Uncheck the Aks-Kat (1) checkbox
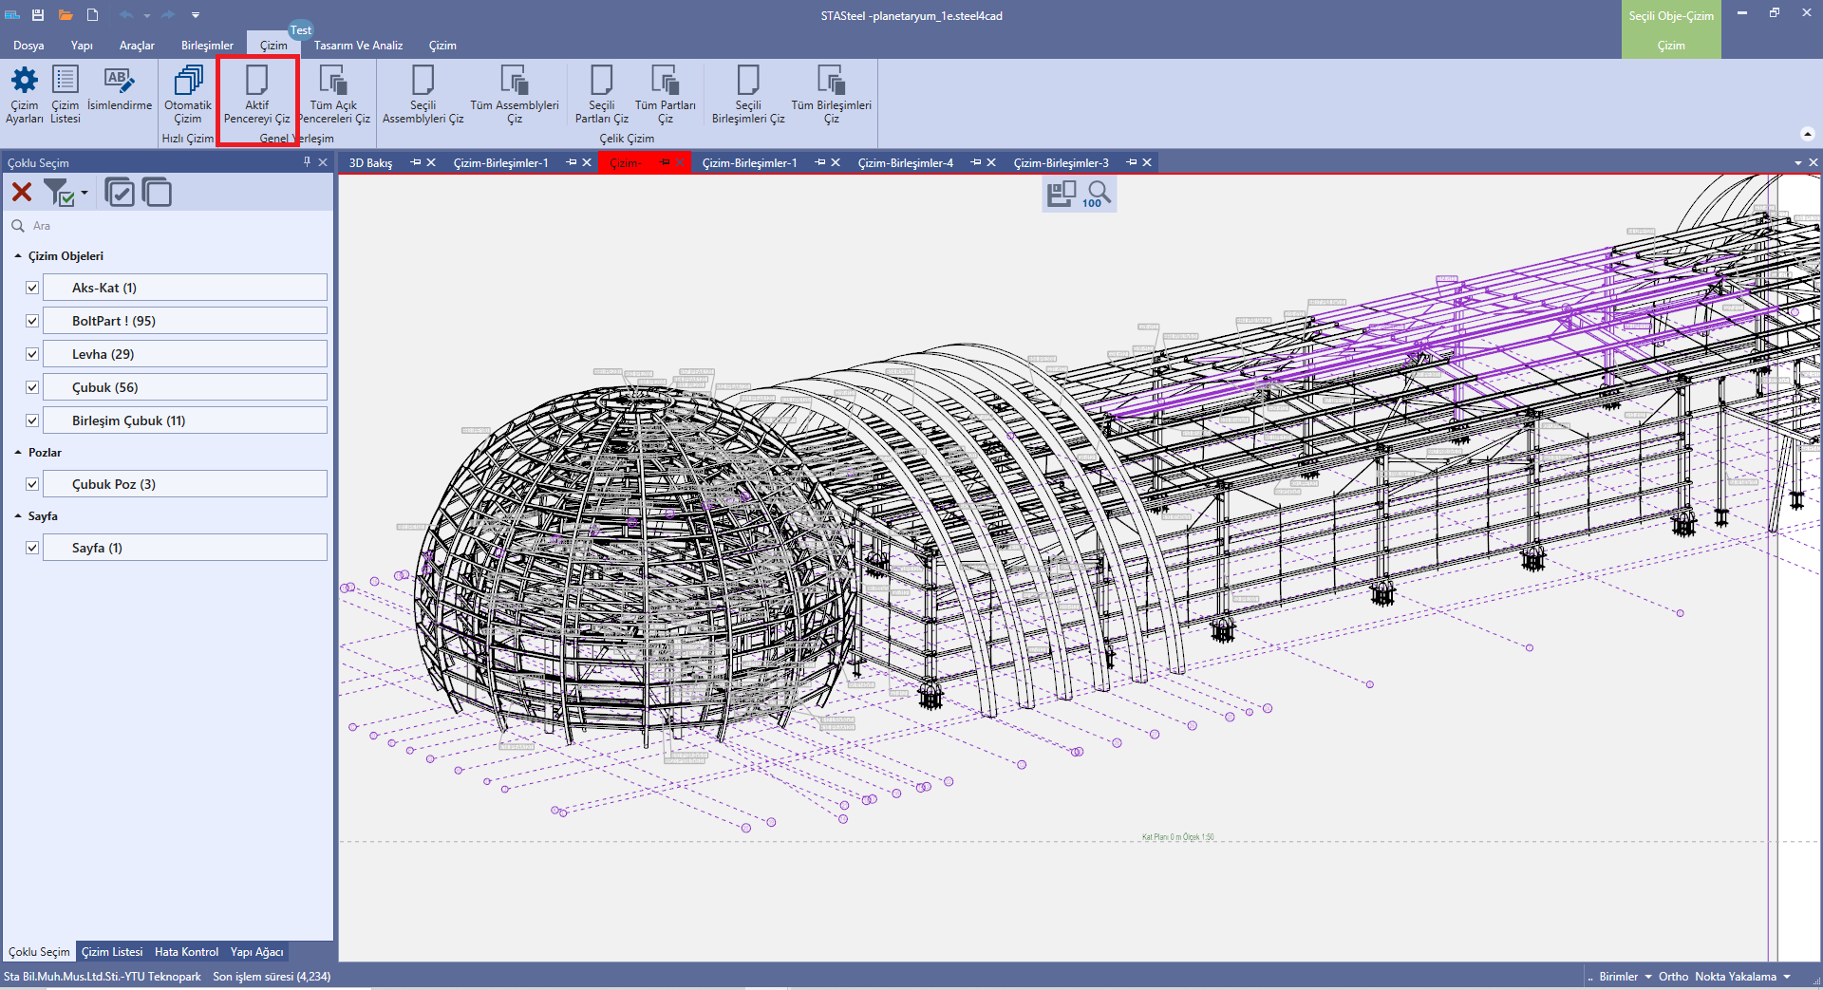Image resolution: width=1823 pixels, height=990 pixels. [x=32, y=288]
